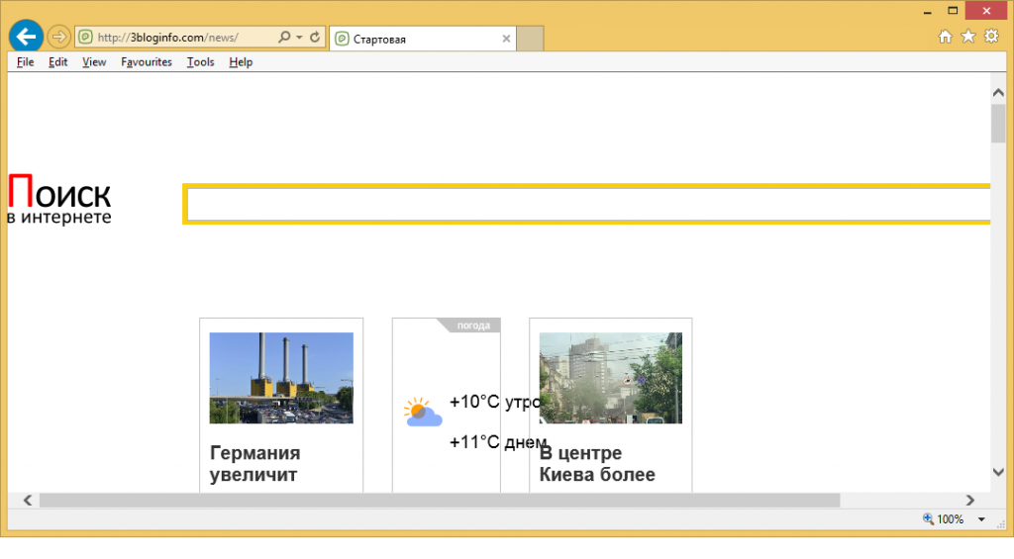
Task: Click the weather sun-cloud icon
Action: pyautogui.click(x=422, y=412)
